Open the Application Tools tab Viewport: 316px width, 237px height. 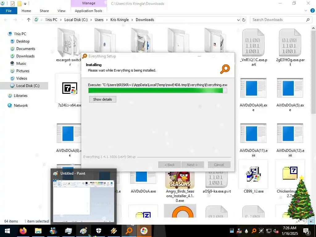coord(89,11)
